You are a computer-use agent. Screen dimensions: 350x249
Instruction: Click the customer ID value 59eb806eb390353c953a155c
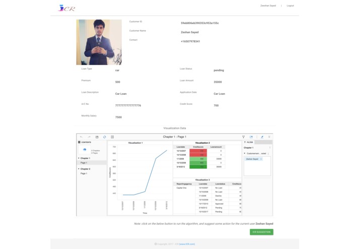(200, 23)
